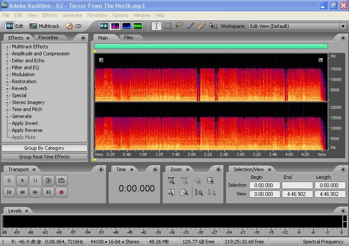Go to End of file

[48, 192]
